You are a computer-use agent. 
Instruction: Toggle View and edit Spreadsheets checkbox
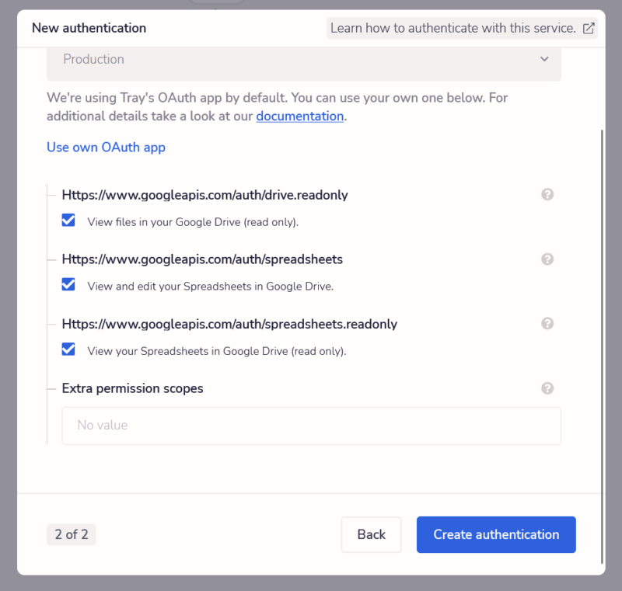pyautogui.click(x=68, y=285)
